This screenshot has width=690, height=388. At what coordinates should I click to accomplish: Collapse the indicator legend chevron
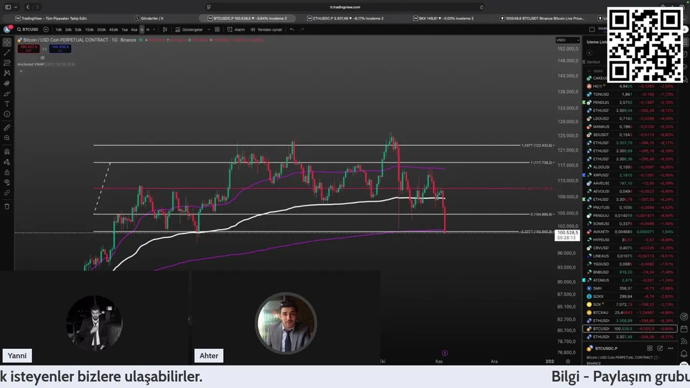pyautogui.click(x=20, y=71)
